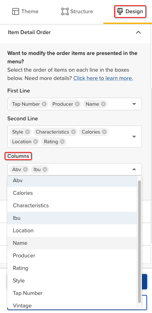152x313 pixels.
Task: Remove the Characteristics tag
Action: coord(73,132)
